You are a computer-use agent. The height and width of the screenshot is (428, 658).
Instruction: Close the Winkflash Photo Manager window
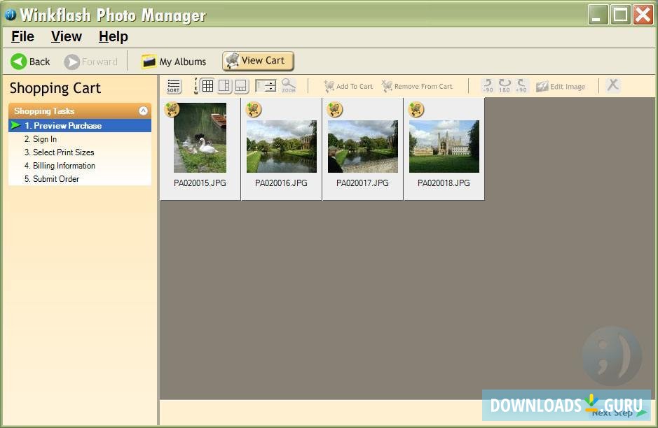click(x=643, y=15)
